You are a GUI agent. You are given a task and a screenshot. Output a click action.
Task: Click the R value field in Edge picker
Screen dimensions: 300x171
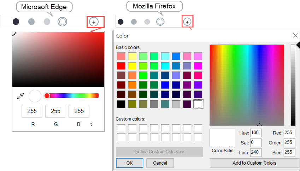[x=32, y=111]
